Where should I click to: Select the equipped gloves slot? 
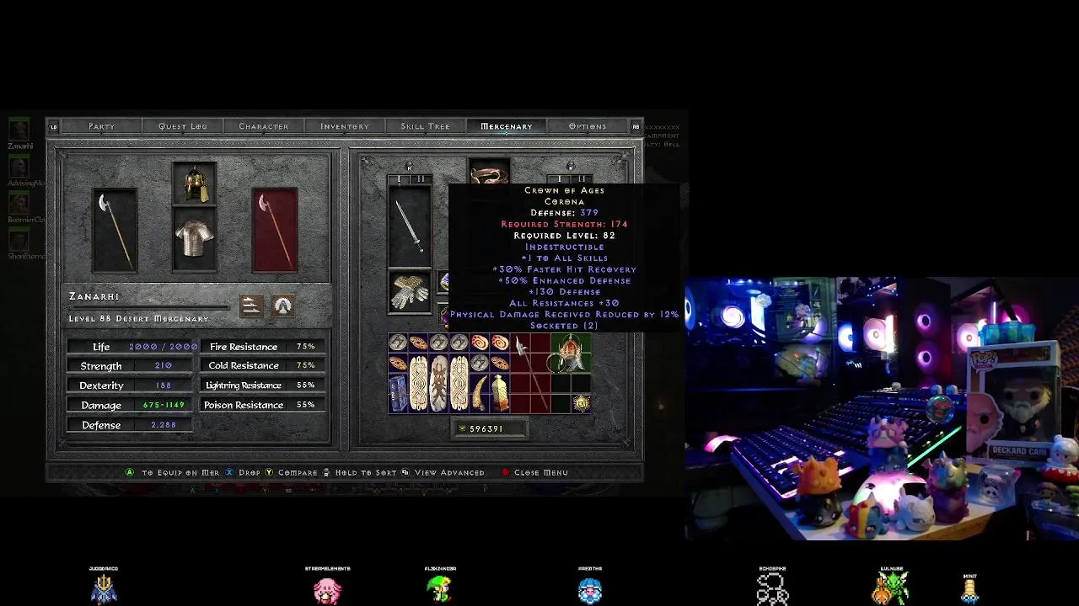point(410,291)
